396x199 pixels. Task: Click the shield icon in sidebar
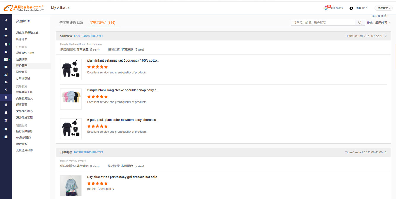tap(6, 44)
